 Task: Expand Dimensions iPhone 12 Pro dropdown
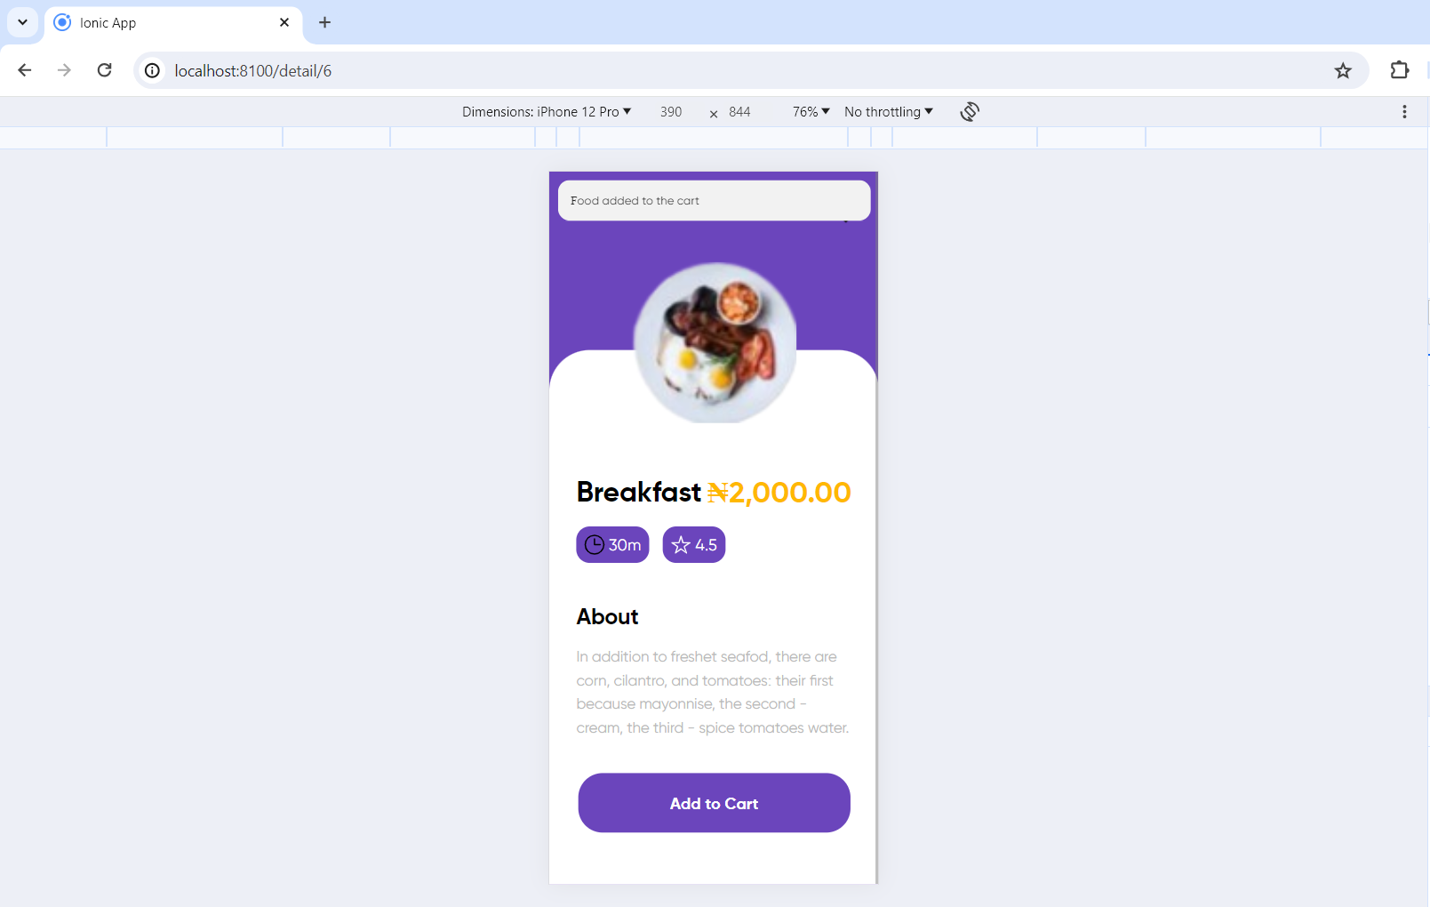(547, 111)
